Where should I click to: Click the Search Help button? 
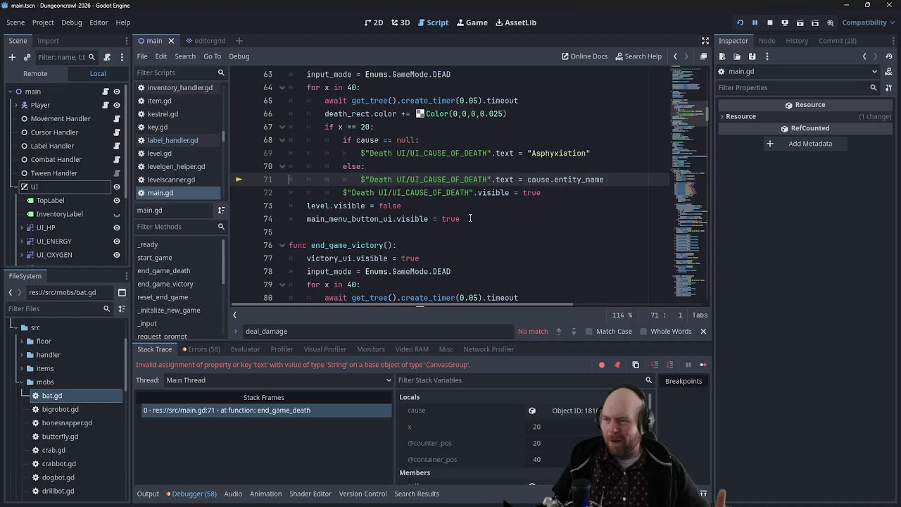pos(638,56)
